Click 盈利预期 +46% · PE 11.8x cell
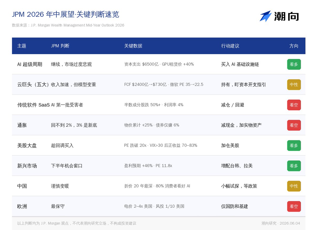 tap(148, 166)
